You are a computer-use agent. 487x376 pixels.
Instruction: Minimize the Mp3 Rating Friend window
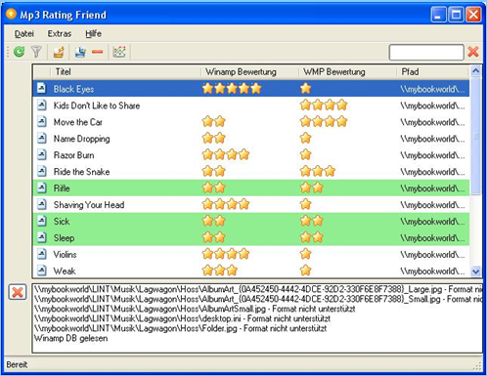click(438, 15)
